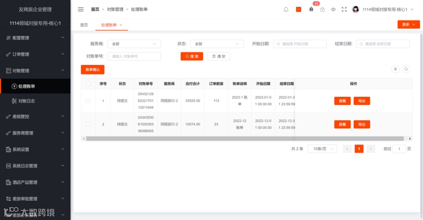This screenshot has height=220, width=423.
Task: Click the 酒店产品管理 sidebar icon
Action: pos(8,182)
